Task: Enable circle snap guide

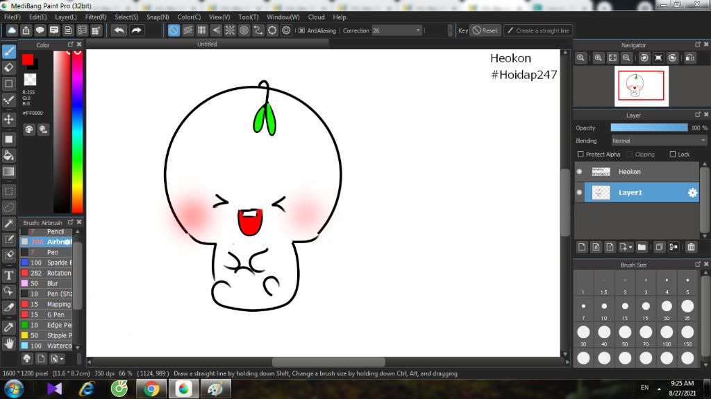Action: [244, 30]
